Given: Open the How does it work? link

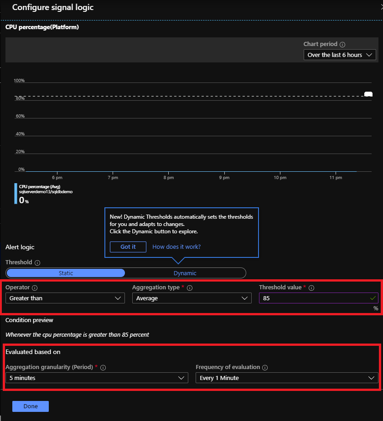Looking at the screenshot, I should coord(176,247).
